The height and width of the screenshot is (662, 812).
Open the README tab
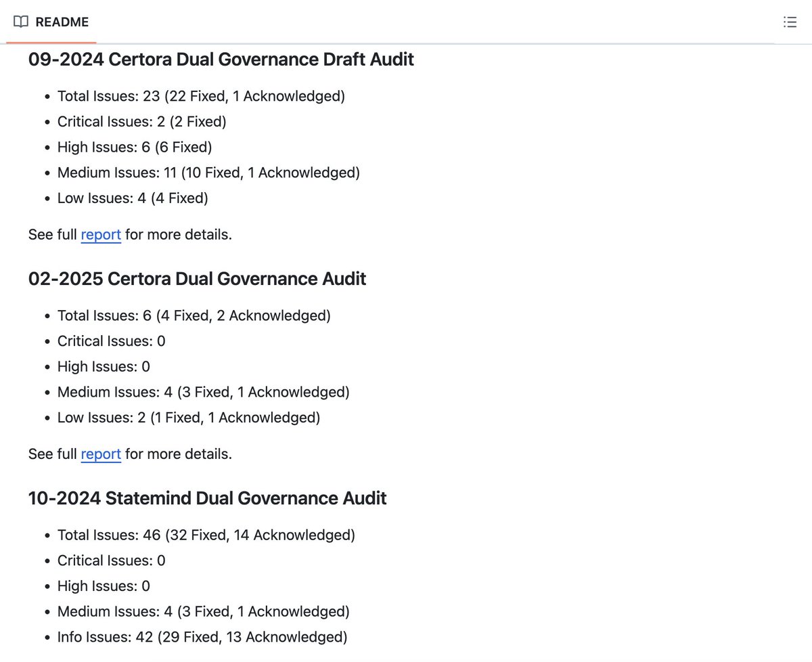(x=51, y=22)
